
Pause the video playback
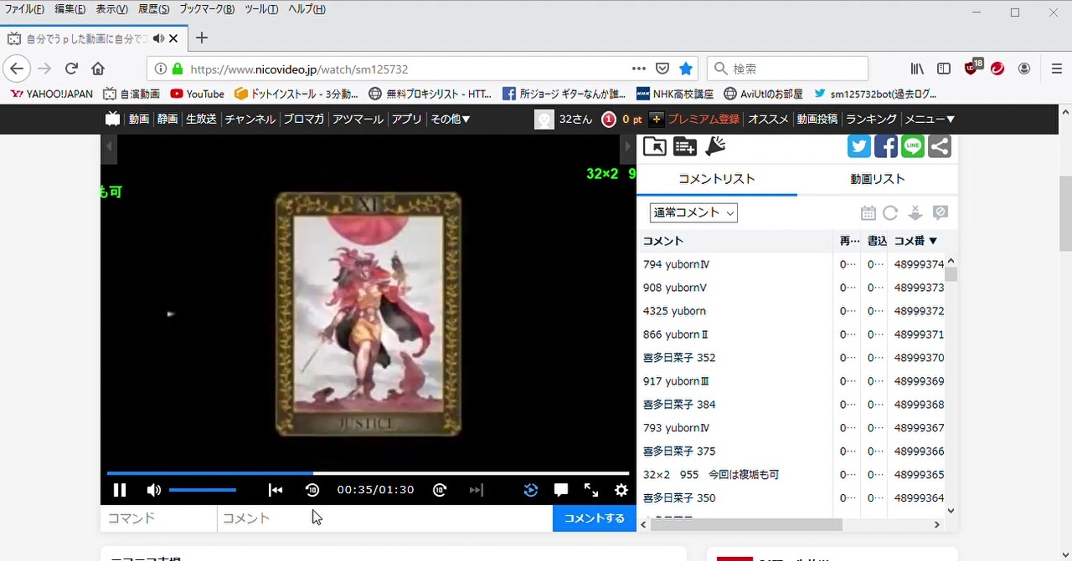[x=120, y=490]
